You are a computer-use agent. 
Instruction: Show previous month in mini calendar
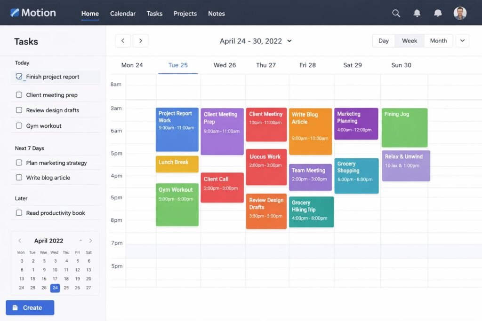[20, 241]
